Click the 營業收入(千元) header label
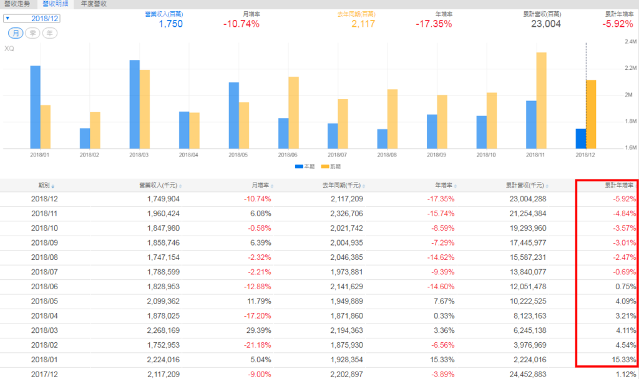The image size is (639, 379). 158,185
